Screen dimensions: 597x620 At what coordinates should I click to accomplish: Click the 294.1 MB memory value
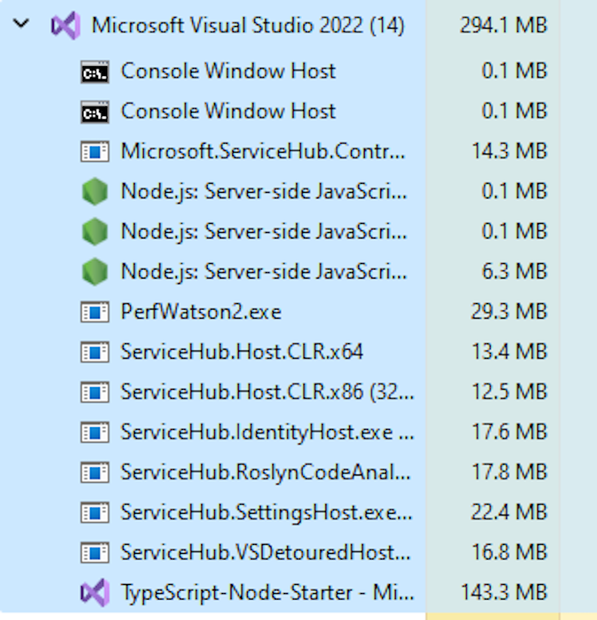(x=504, y=25)
